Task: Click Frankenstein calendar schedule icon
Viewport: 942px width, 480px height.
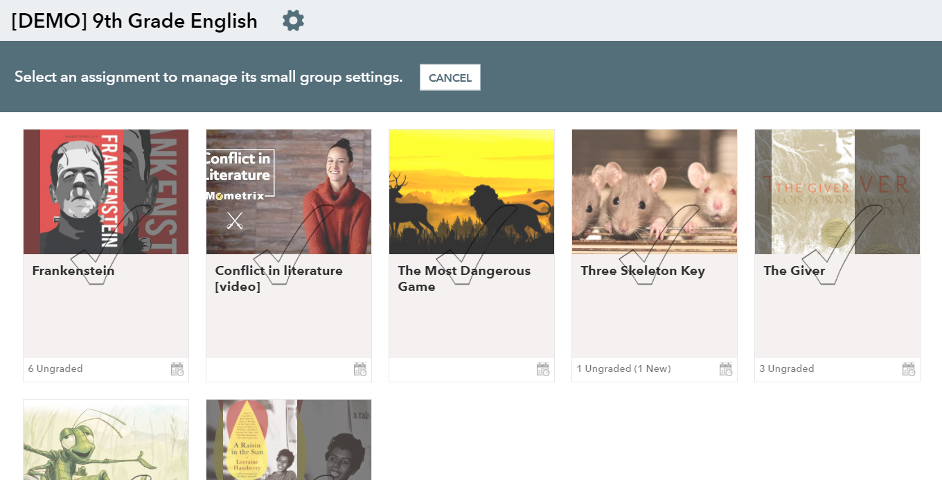Action: click(177, 369)
